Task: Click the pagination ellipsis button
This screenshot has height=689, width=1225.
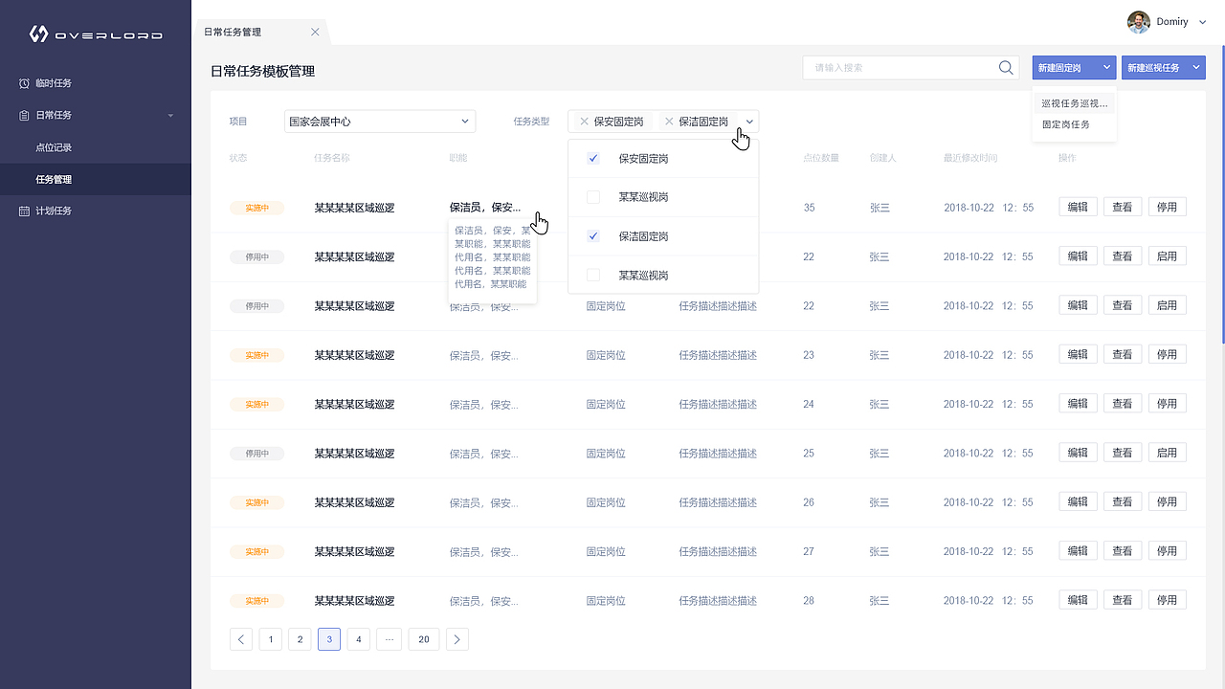Action: point(390,639)
